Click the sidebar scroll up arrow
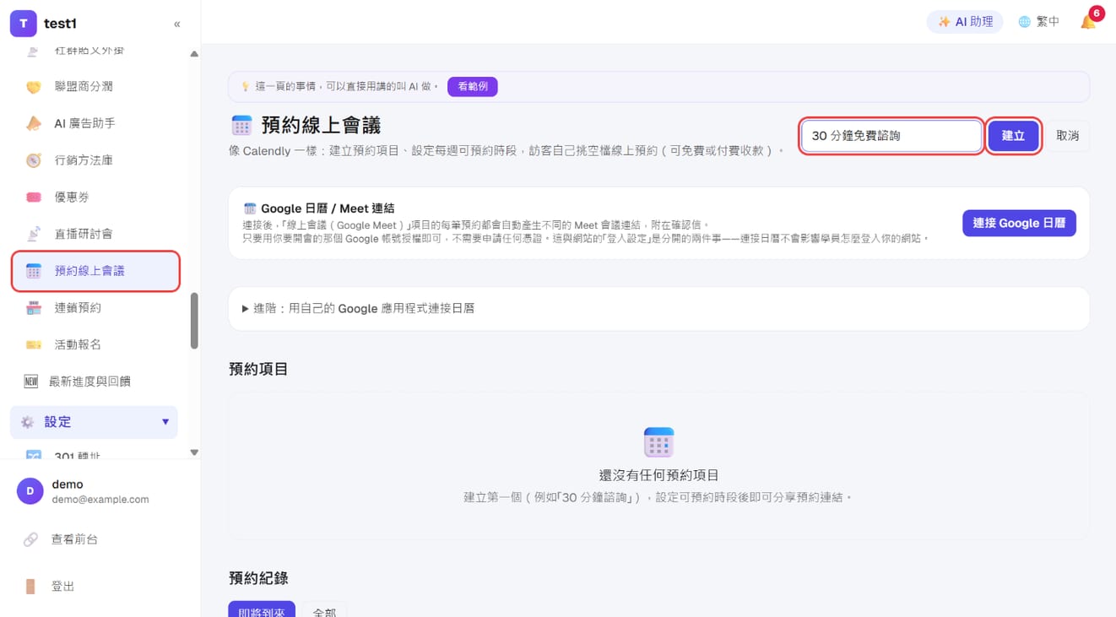The width and height of the screenshot is (1116, 617). click(x=194, y=54)
